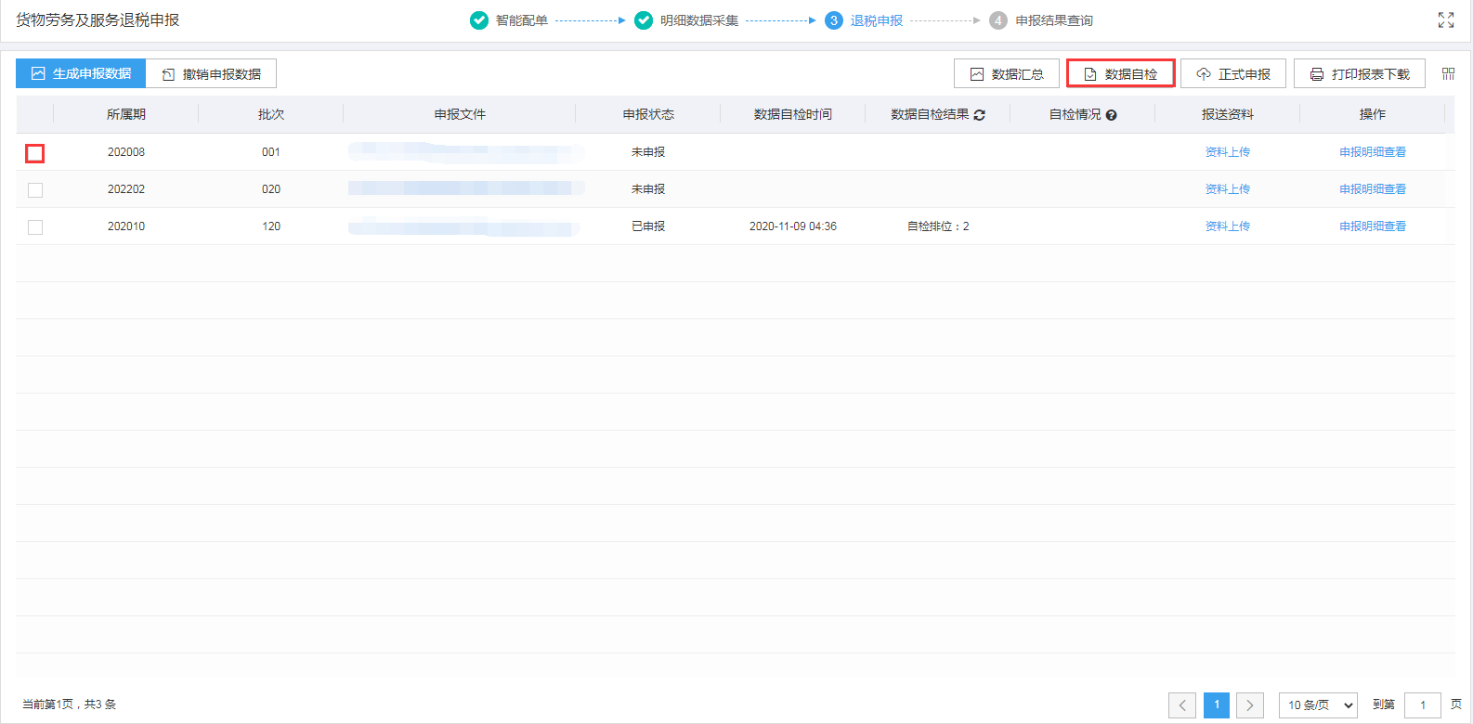Click step 4 circle icon for 申报结果查询
The image size is (1473, 724).
[998, 20]
